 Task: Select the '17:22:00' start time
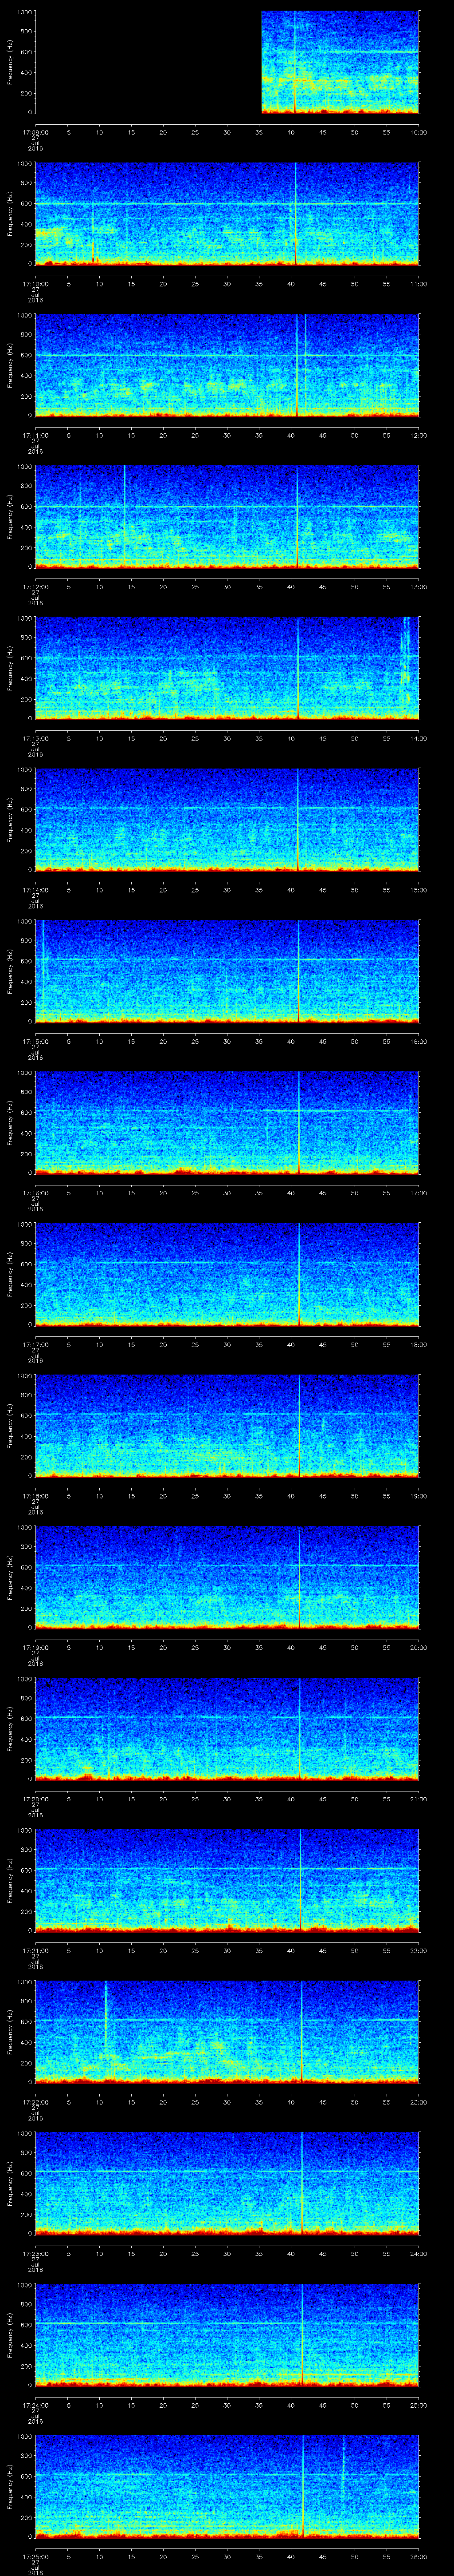tap(35, 2101)
